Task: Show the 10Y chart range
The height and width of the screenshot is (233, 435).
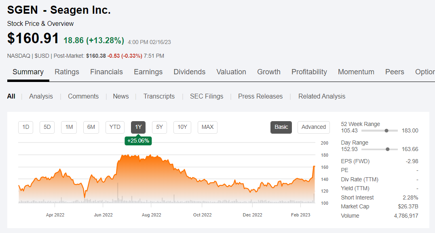Action: (x=182, y=127)
